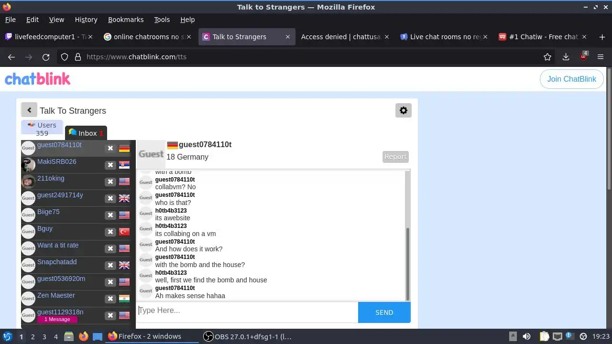This screenshot has height=344, width=612.
Task: Go back in browser history
Action: click(11, 57)
